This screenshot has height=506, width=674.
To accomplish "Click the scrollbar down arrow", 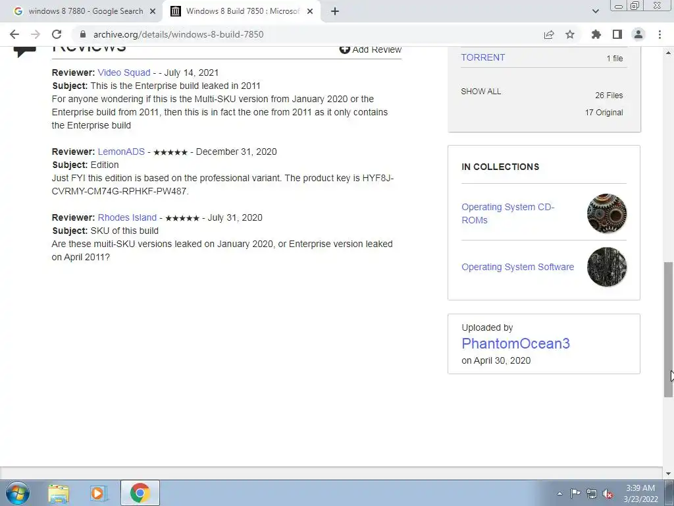I will [x=669, y=474].
